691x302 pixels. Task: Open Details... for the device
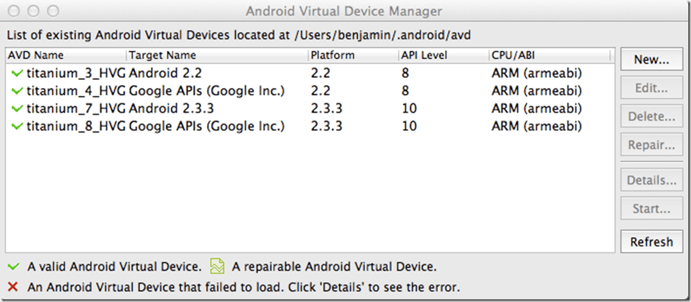(651, 181)
